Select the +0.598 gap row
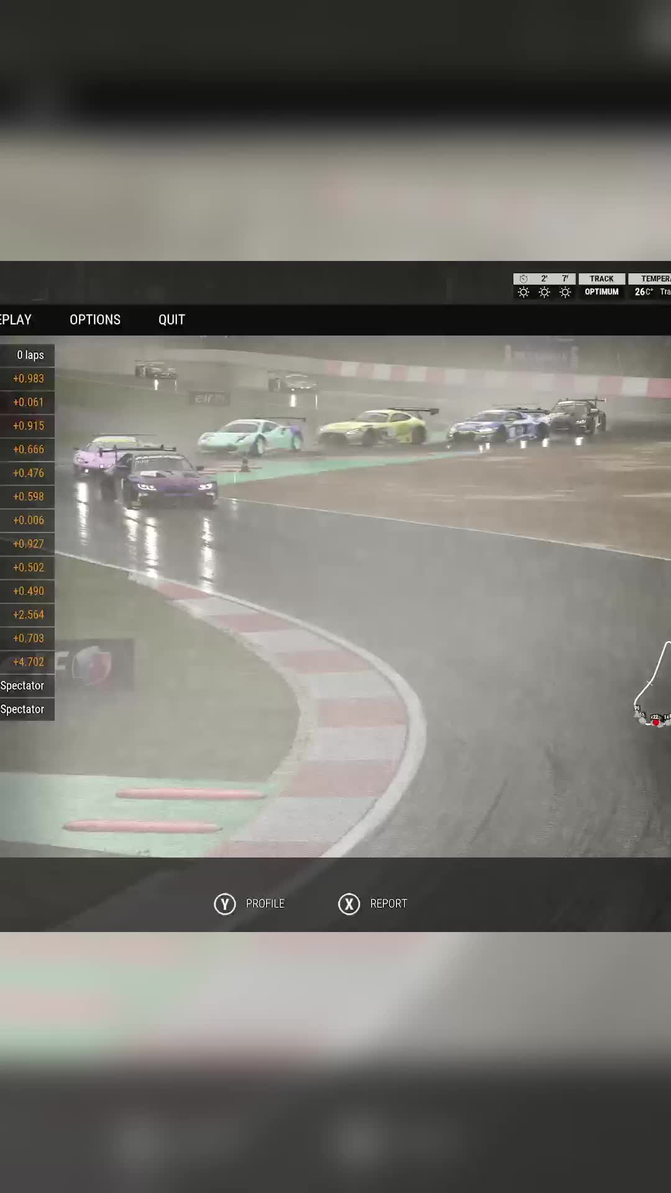This screenshot has height=1193, width=671. (x=27, y=497)
